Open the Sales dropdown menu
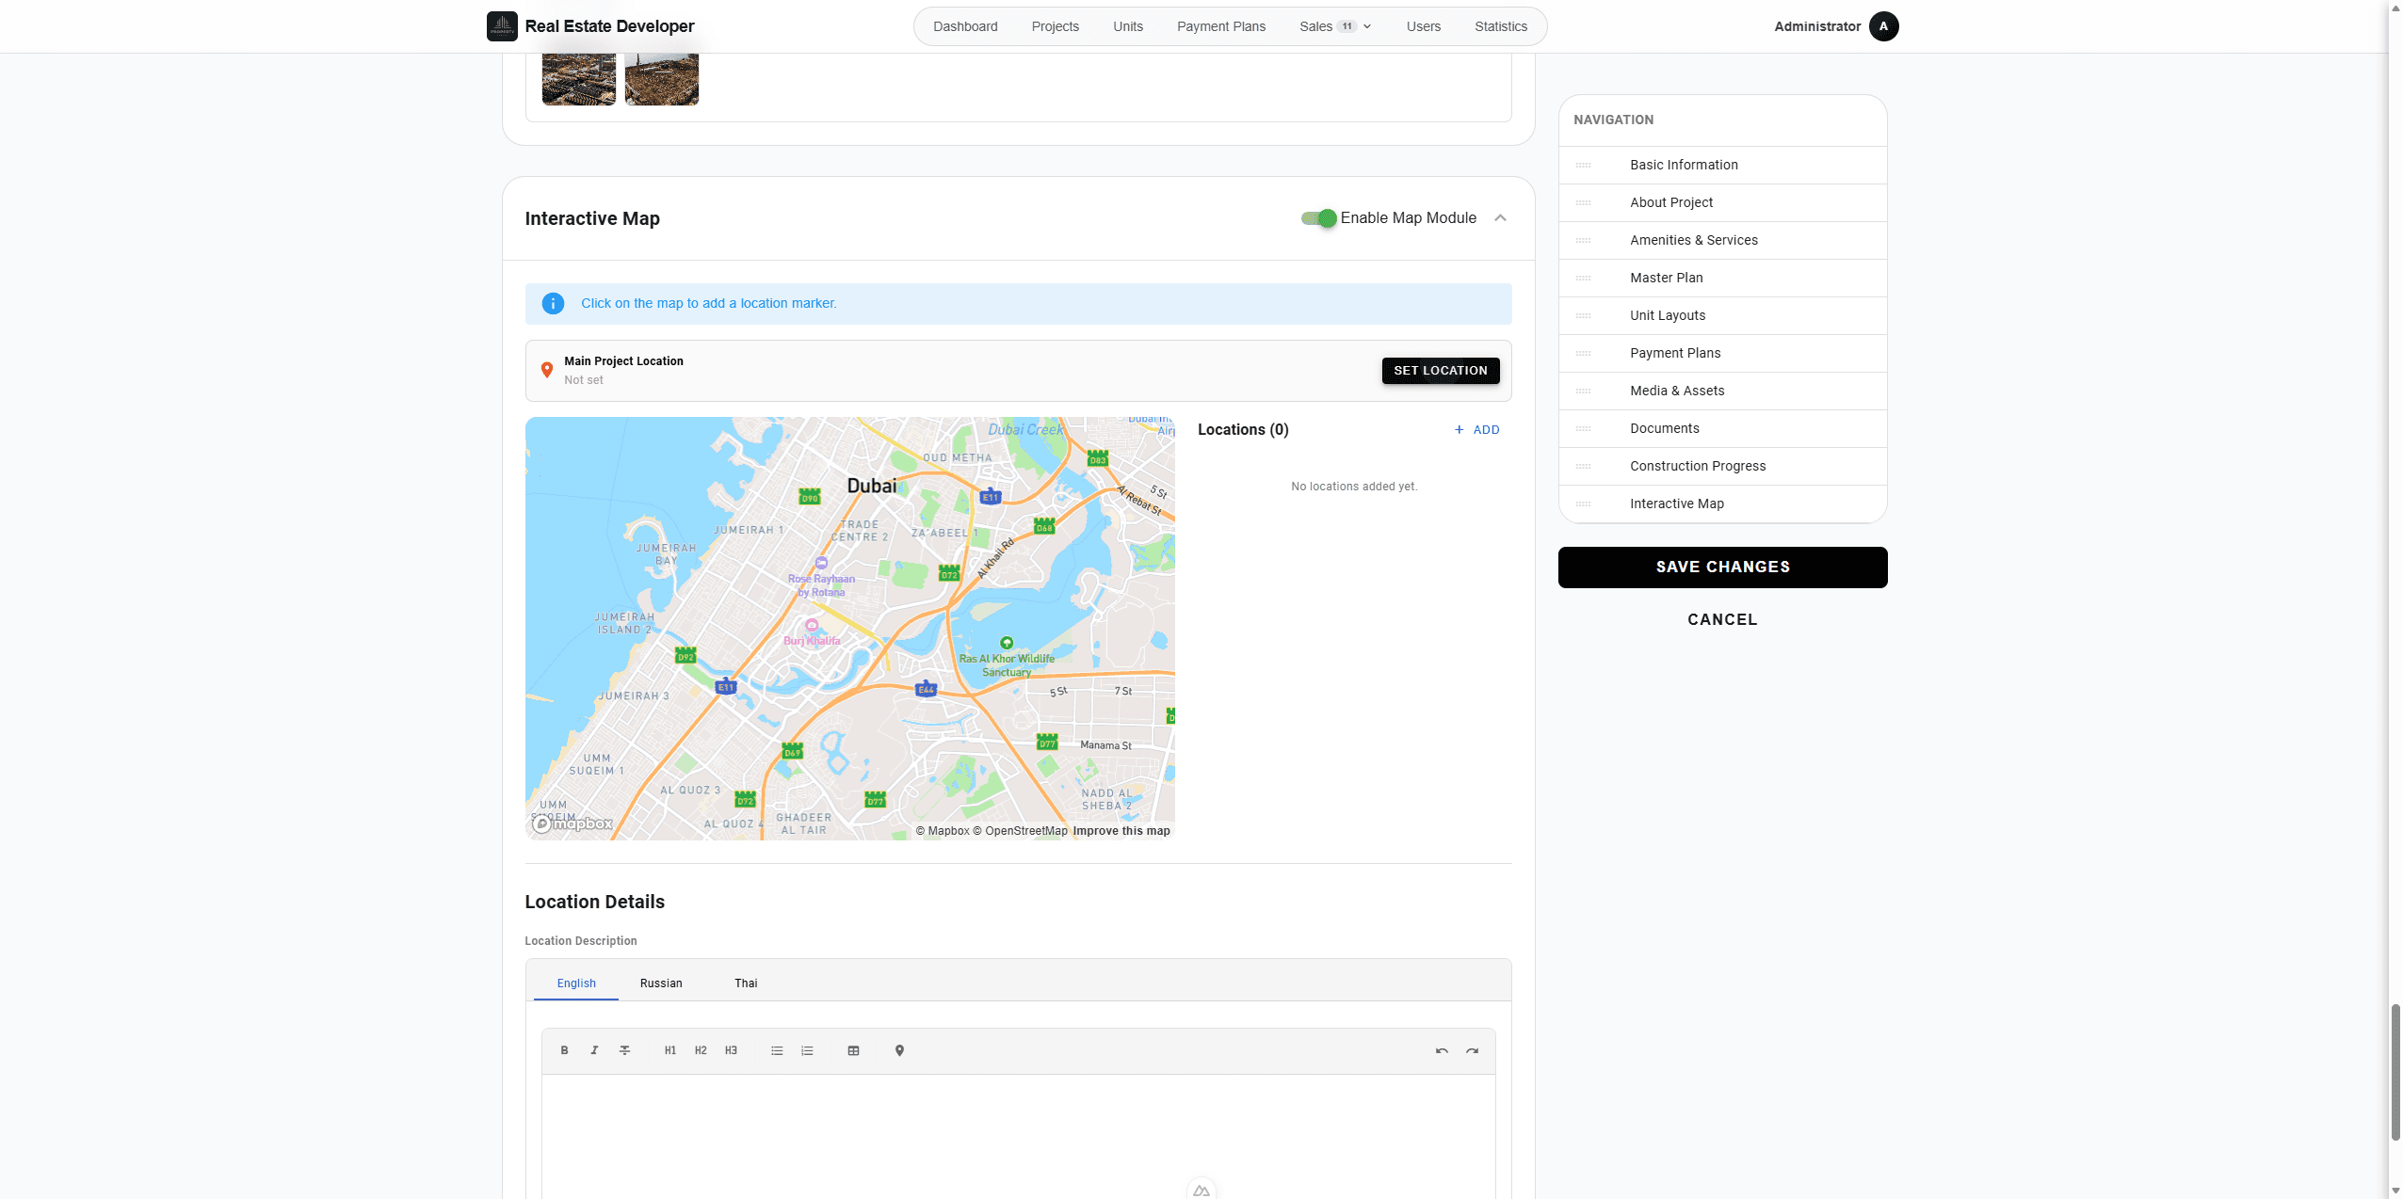 click(x=1334, y=26)
